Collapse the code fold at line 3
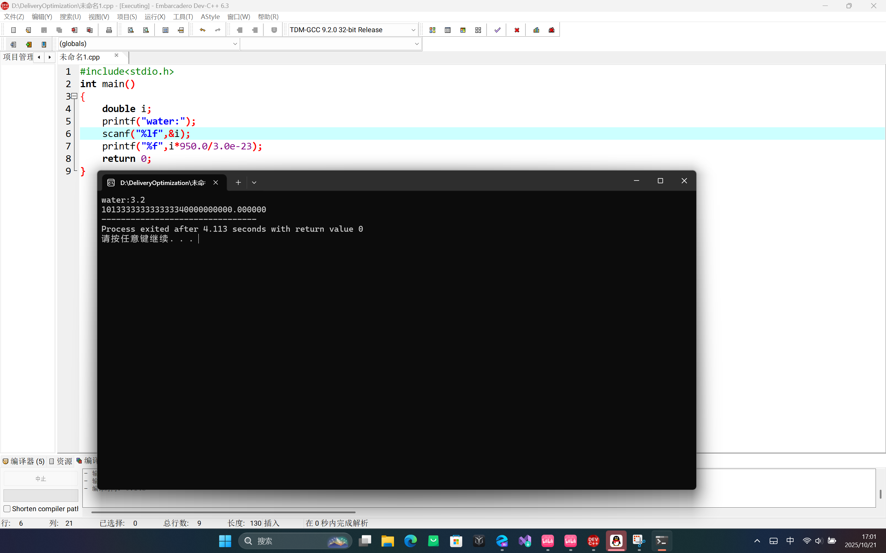This screenshot has width=886, height=553. click(75, 96)
